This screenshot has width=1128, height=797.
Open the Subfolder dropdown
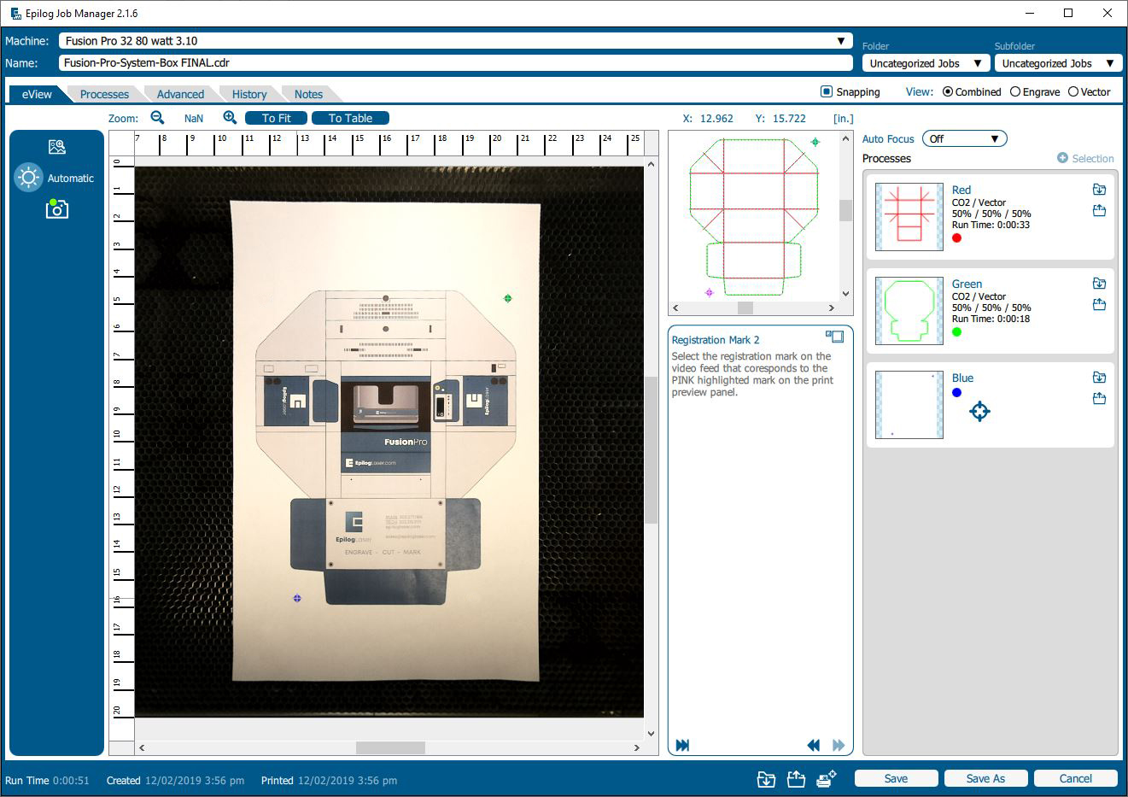(x=1058, y=63)
